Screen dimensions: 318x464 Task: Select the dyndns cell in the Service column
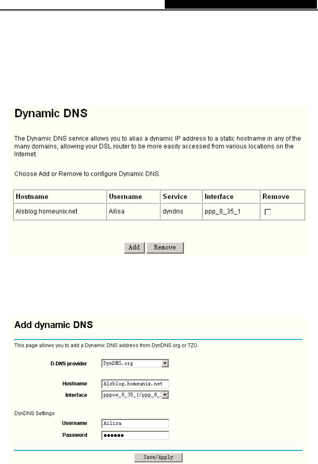tap(181, 211)
